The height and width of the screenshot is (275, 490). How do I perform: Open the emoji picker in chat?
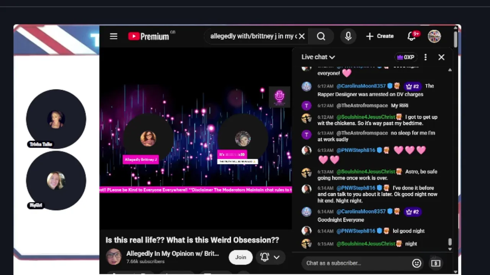tap(416, 263)
